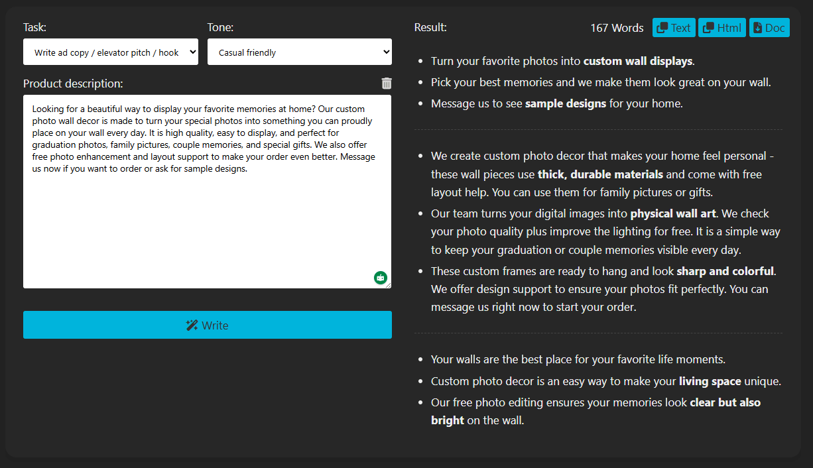Pick a new task type in the selector
The image size is (813, 468).
[111, 52]
